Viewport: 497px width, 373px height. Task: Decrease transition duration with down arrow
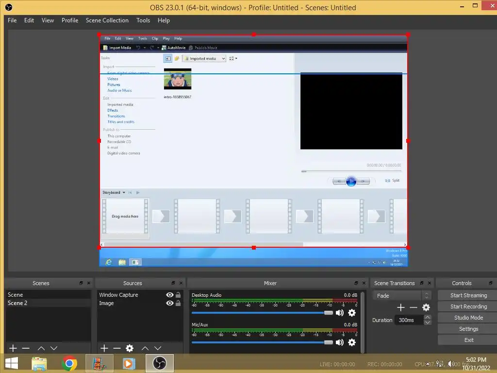click(x=427, y=322)
